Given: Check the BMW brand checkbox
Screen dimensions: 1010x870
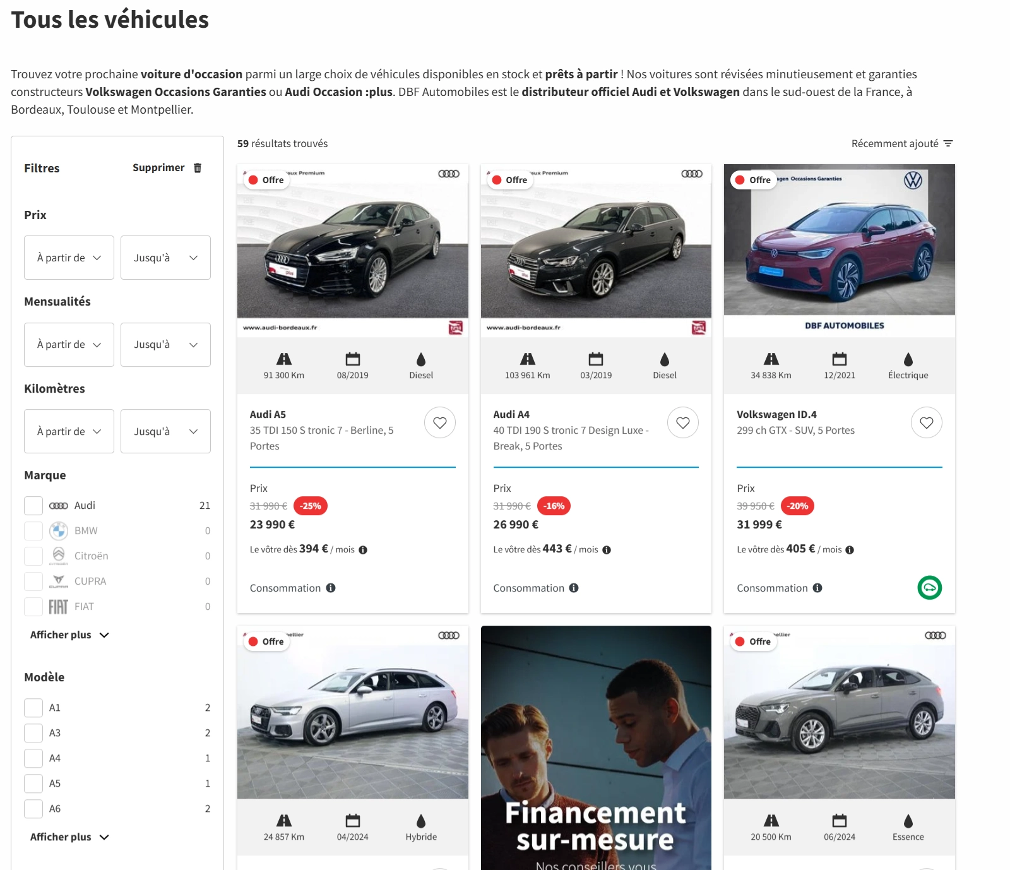Looking at the screenshot, I should (33, 531).
